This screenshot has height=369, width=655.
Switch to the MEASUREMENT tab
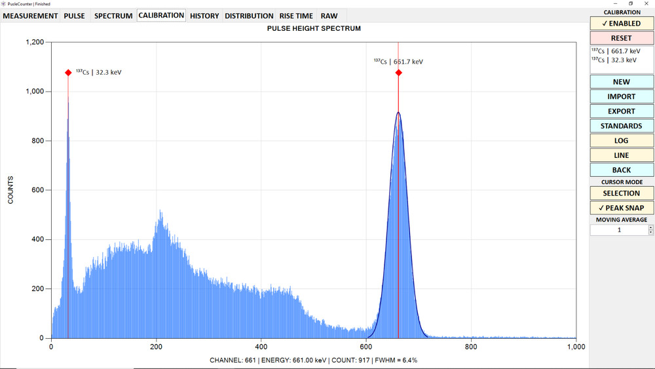pyautogui.click(x=30, y=16)
